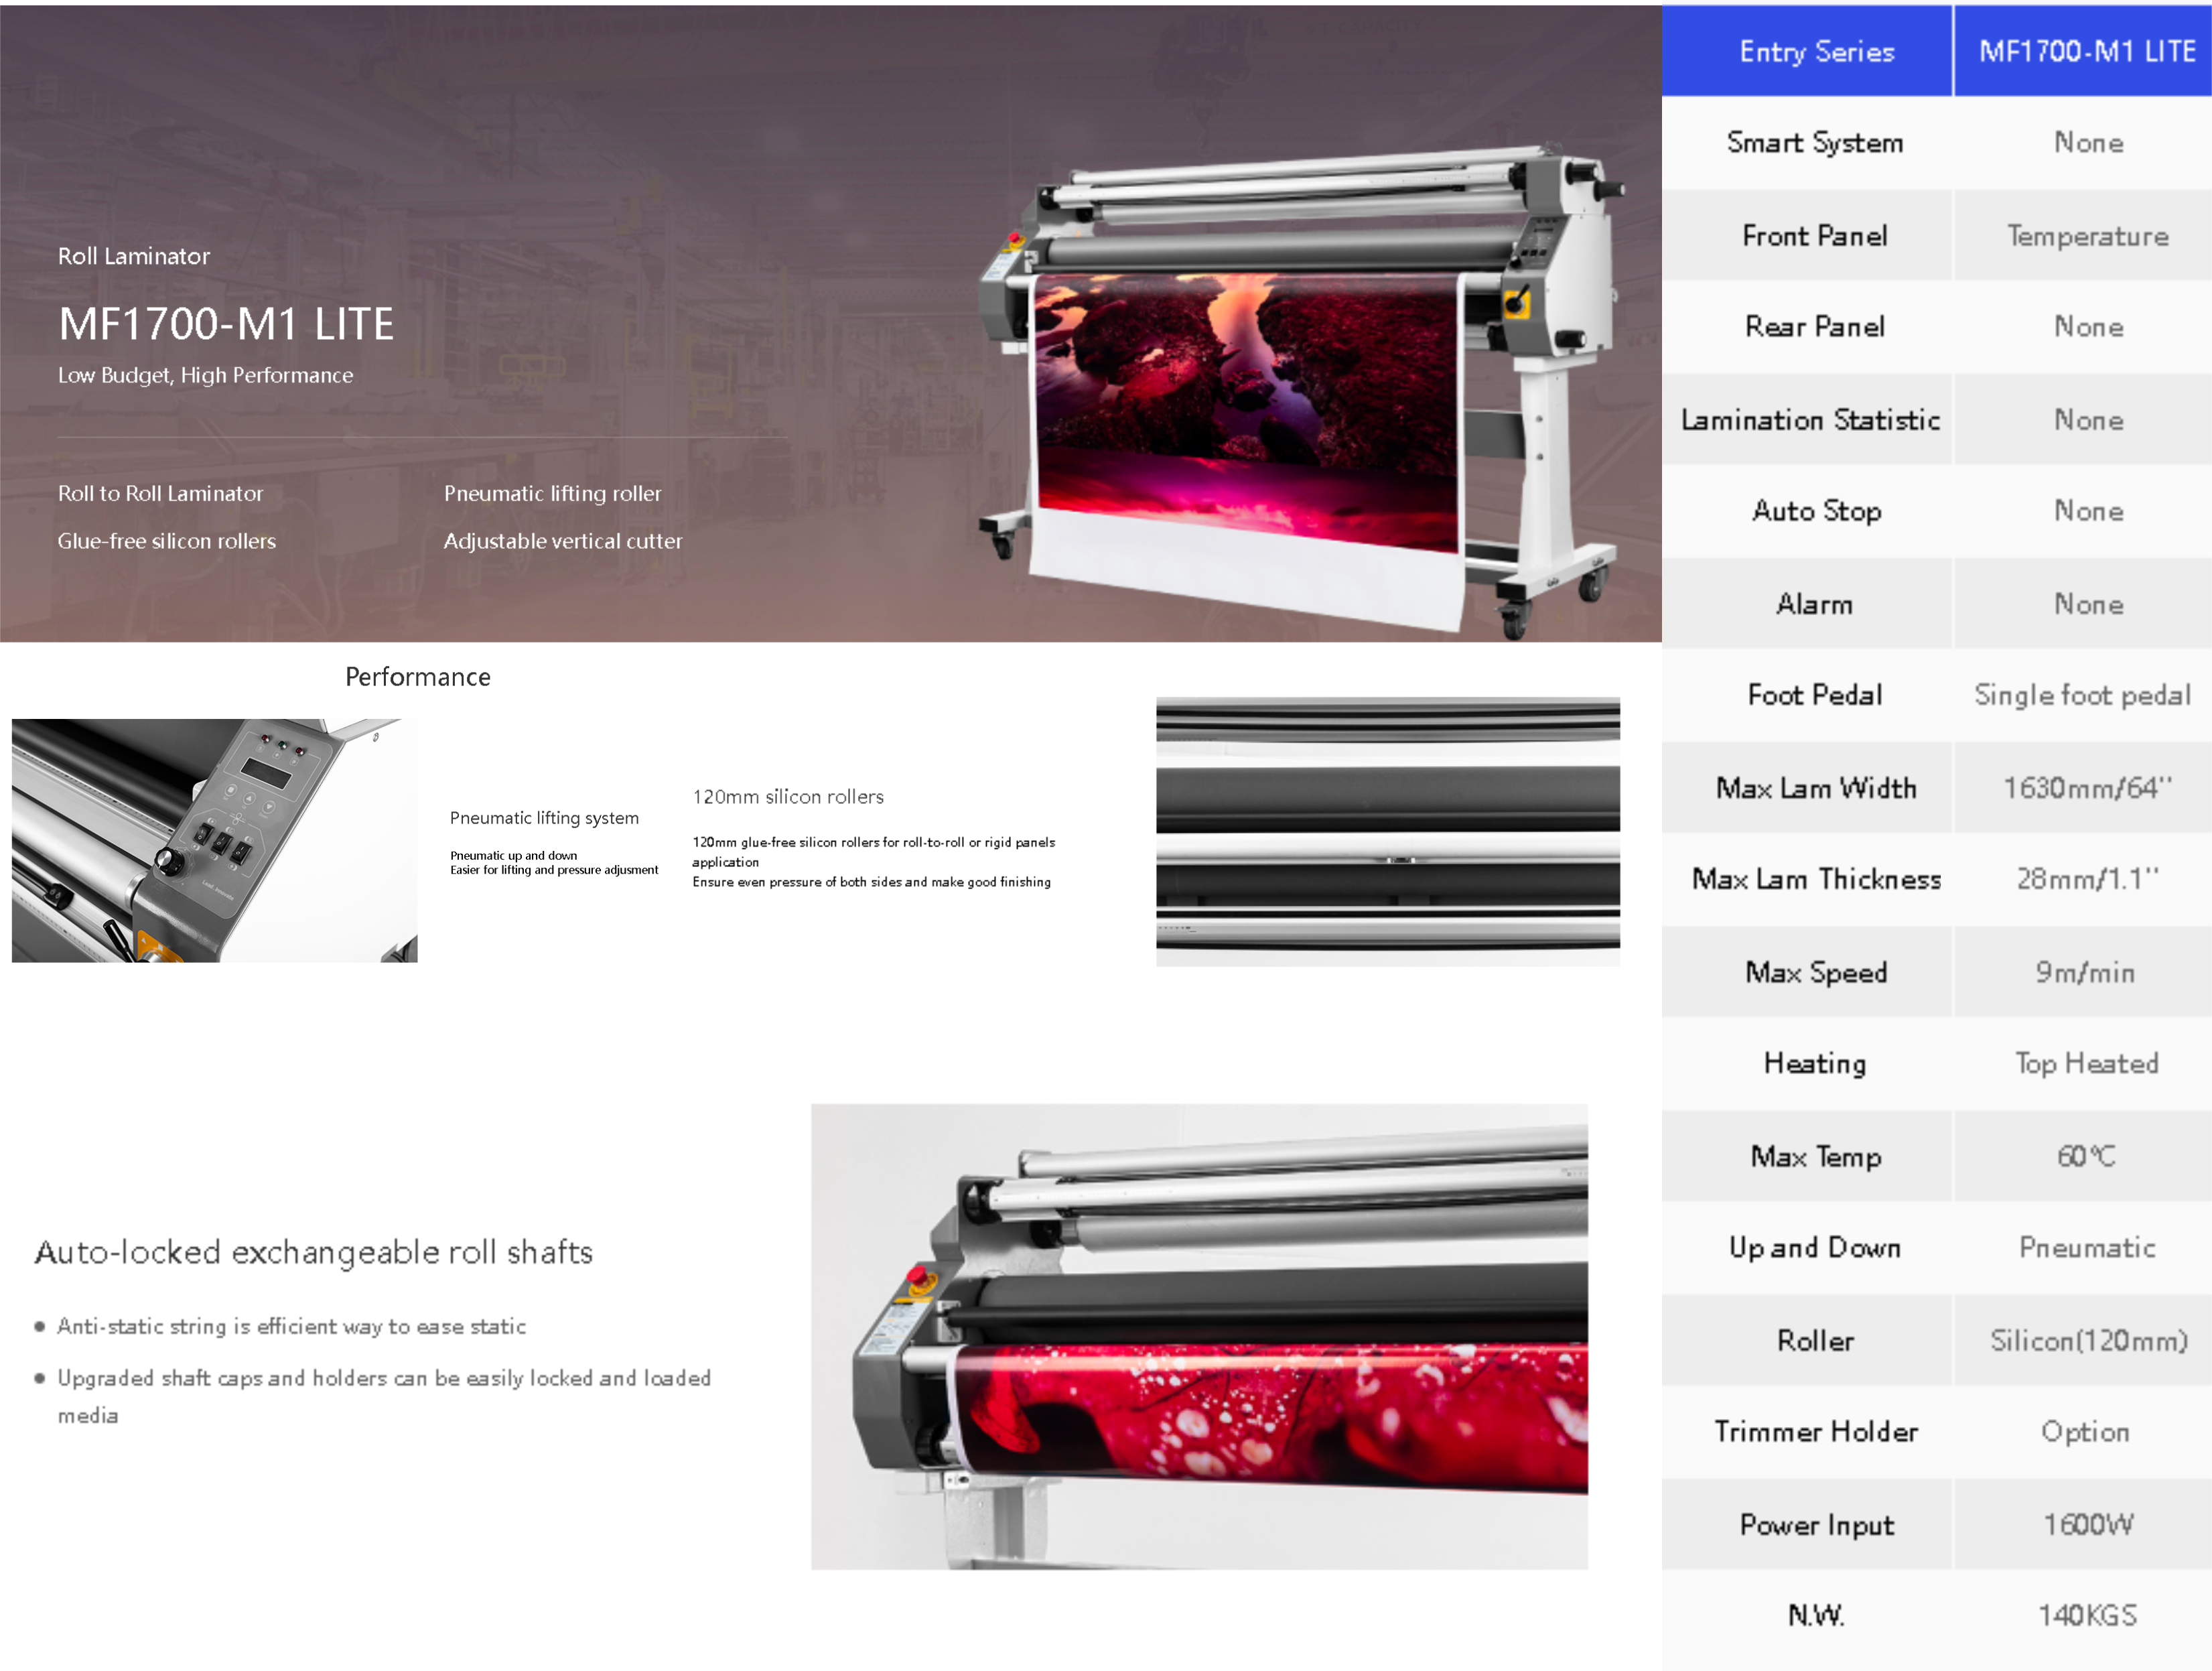The width and height of the screenshot is (2212, 1671).
Task: Click the Pneumatic lifting roller feature text
Action: (552, 493)
